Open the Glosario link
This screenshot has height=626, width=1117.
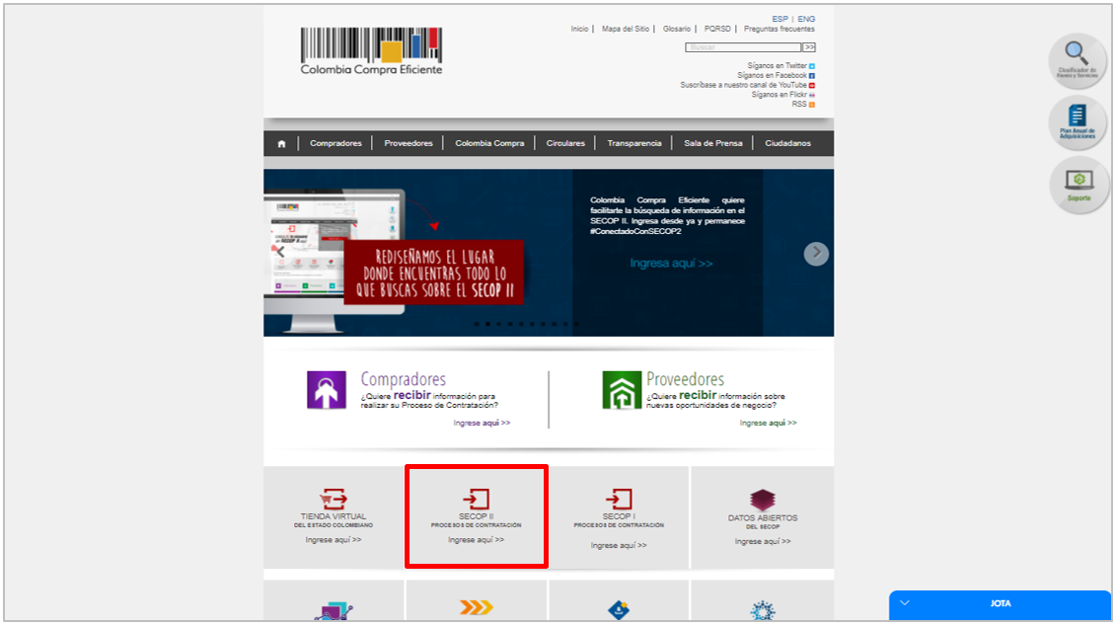click(677, 30)
